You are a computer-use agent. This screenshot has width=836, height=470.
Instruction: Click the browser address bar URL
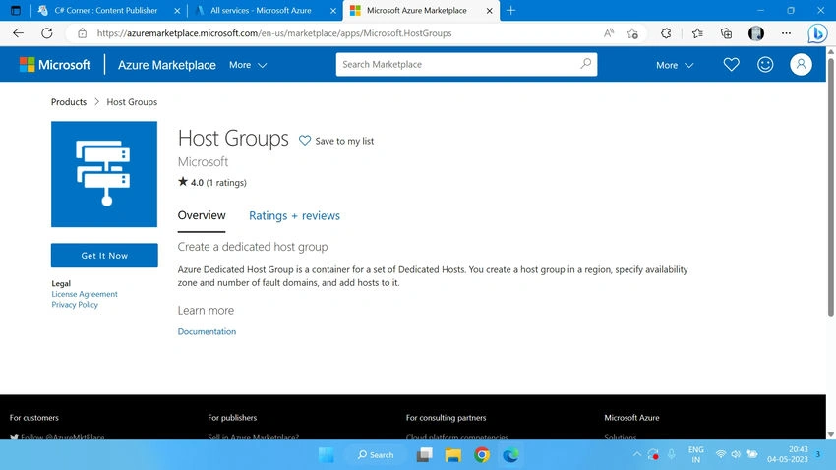[274, 33]
